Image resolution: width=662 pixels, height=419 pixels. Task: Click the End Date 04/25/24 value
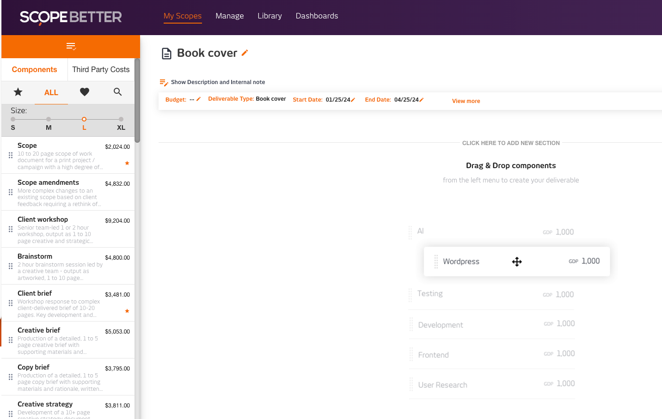pyautogui.click(x=406, y=100)
